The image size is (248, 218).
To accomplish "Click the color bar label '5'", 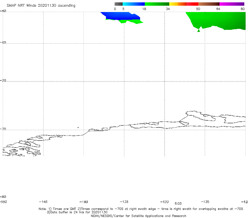I will coord(123,9).
